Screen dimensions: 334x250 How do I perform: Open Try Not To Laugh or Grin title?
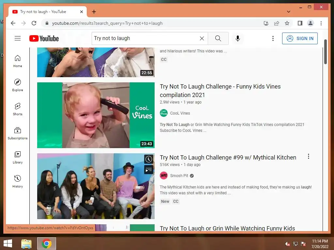[x=227, y=228]
